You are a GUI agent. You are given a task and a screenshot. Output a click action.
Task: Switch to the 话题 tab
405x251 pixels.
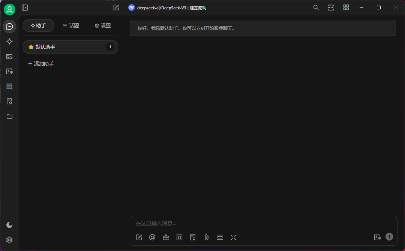[x=71, y=25]
